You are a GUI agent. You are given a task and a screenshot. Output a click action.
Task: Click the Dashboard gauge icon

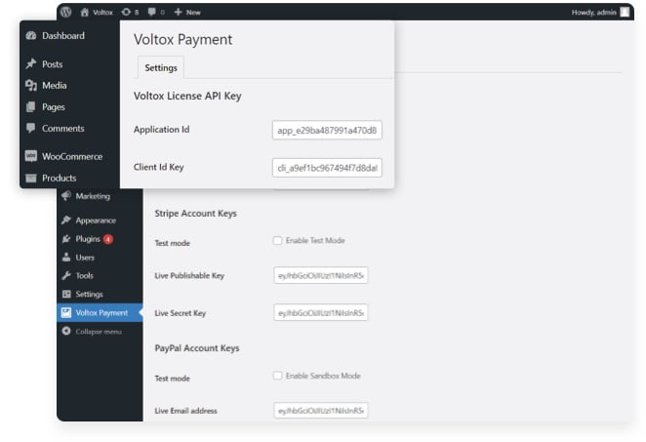coord(31,35)
